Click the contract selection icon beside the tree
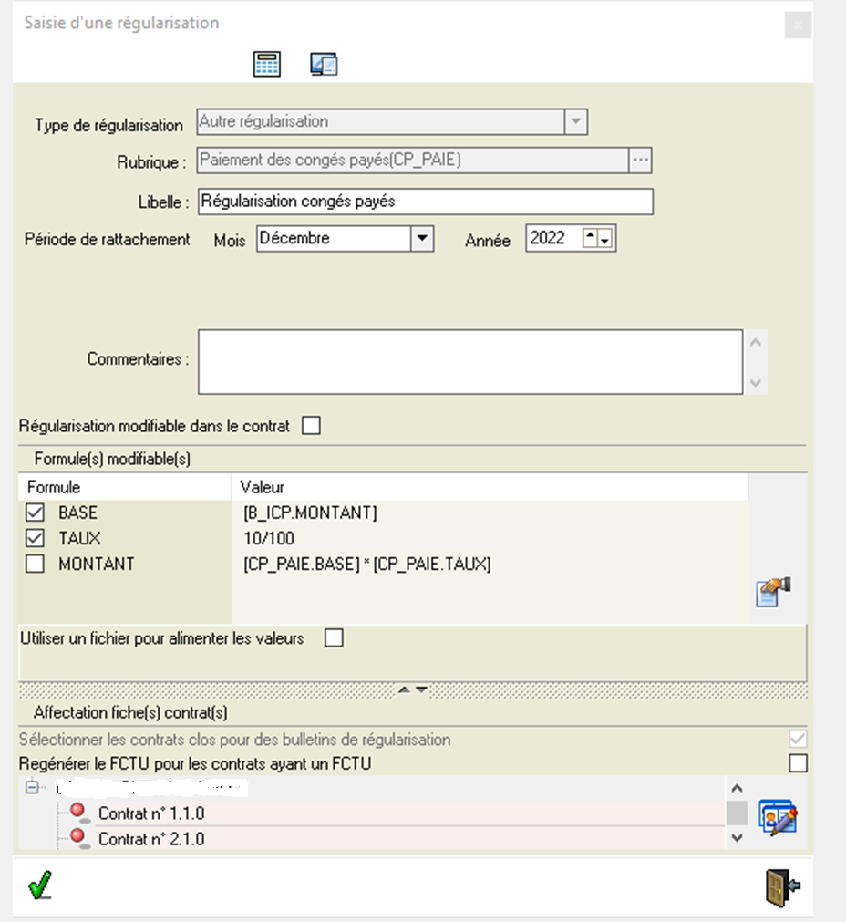This screenshot has height=922, width=846. [x=778, y=818]
